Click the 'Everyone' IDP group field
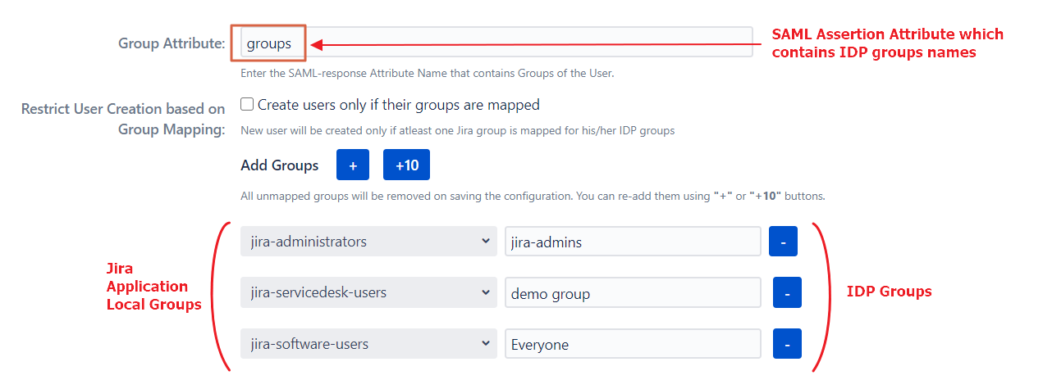The height and width of the screenshot is (380, 1043). click(633, 344)
